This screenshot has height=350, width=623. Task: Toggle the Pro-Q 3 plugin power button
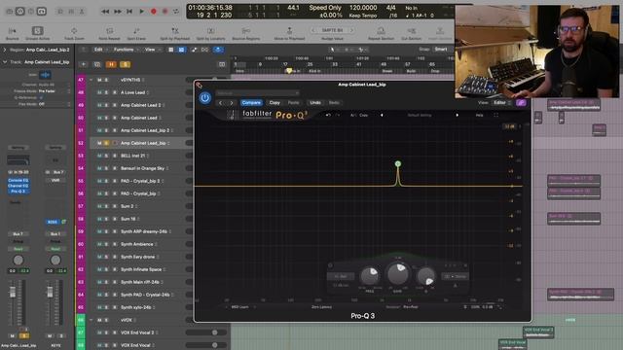pyautogui.click(x=205, y=98)
